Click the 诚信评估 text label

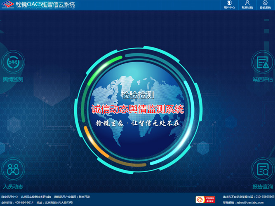click(263, 80)
